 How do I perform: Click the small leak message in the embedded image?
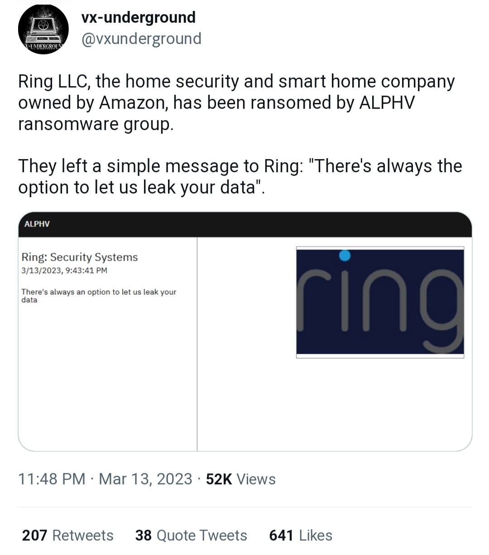point(99,295)
